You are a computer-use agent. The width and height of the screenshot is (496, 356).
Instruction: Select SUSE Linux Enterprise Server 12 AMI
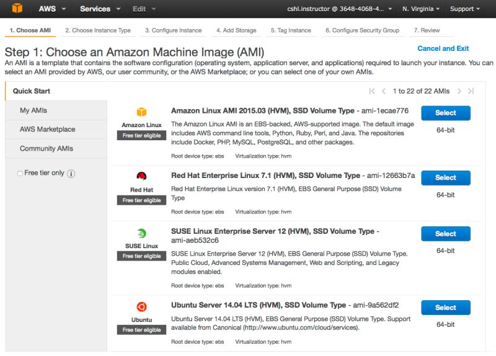point(445,234)
